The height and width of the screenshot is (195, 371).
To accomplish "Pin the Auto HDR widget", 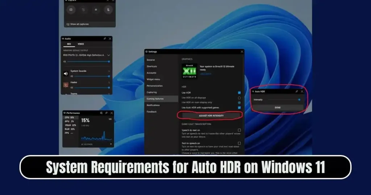I will pos(297,91).
